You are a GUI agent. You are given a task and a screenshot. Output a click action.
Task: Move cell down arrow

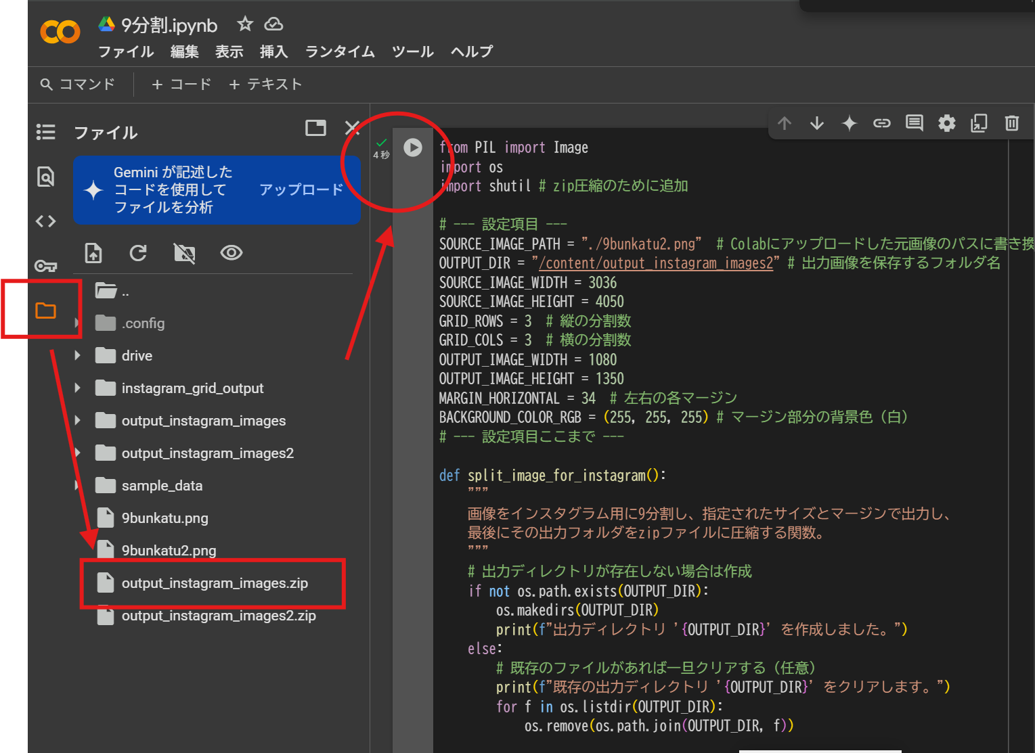[x=817, y=123]
